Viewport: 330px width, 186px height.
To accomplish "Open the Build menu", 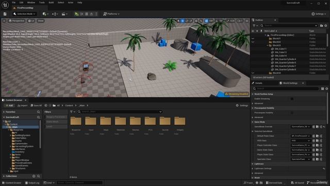I will coord(51,3).
